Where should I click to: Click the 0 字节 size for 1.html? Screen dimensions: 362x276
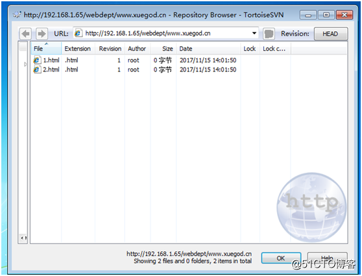point(163,60)
